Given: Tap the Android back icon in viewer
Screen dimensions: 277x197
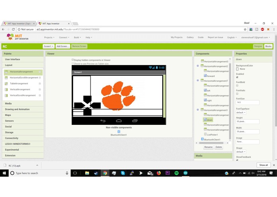Looking at the screenshot, I should 103,121.
